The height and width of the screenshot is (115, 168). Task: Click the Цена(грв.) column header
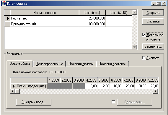(92, 13)
